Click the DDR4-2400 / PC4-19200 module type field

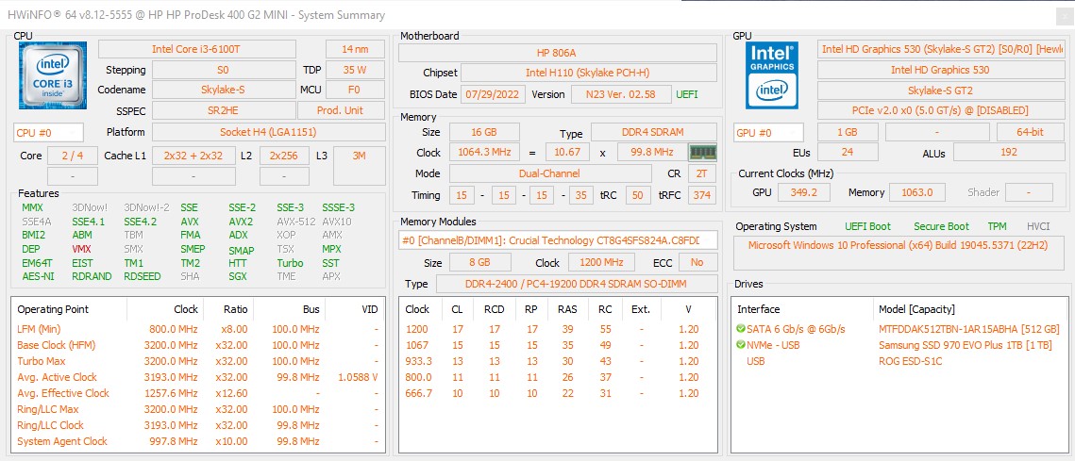577,285
